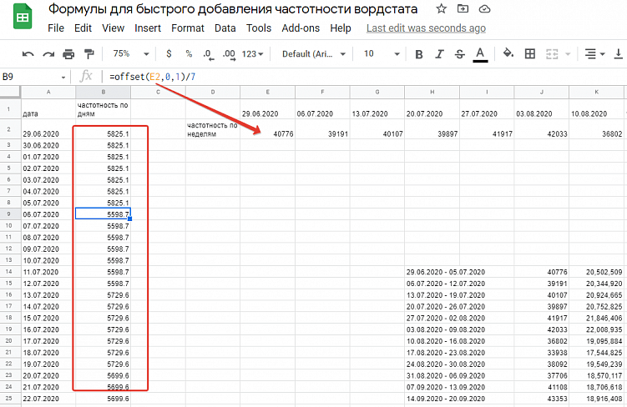627x407 pixels.
Task: Open the borders menu
Action: click(x=530, y=54)
